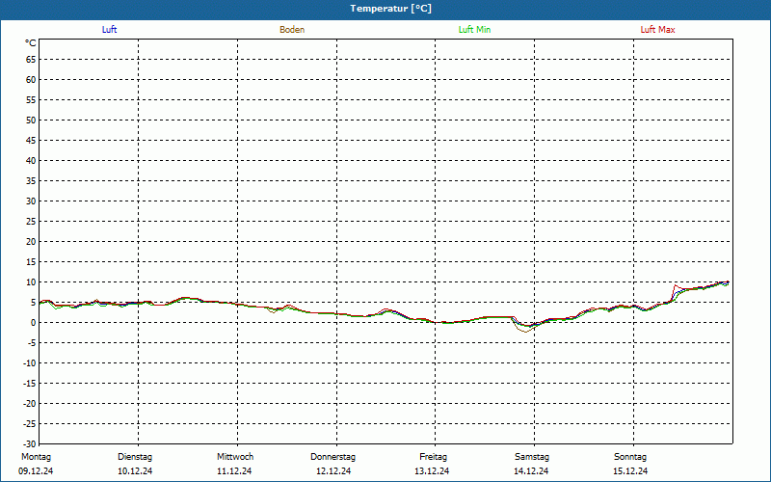Click the date 12.12.24
Viewport: 771px width, 482px height.
tap(333, 471)
